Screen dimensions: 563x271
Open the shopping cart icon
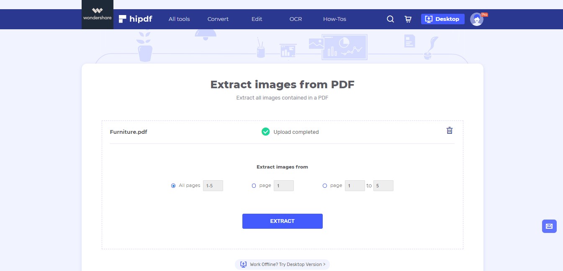(408, 19)
